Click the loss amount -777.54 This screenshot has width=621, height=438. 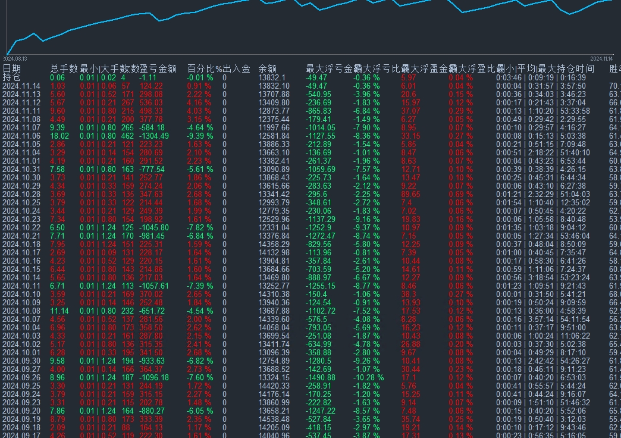tap(152, 169)
